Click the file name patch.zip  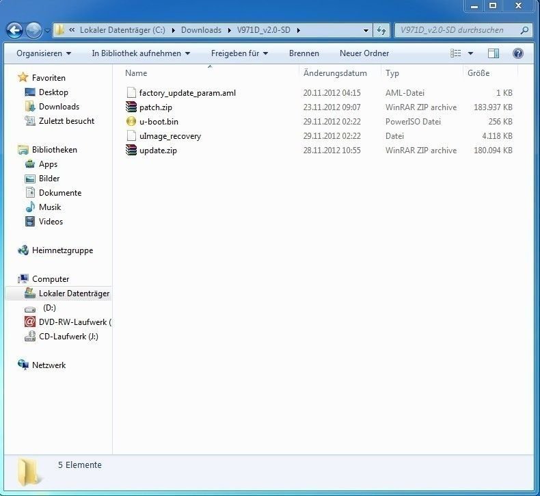point(156,107)
